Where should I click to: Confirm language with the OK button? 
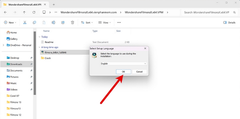tap(123, 72)
